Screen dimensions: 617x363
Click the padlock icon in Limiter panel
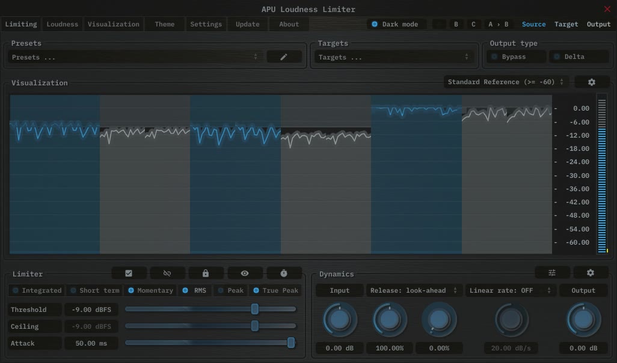pyautogui.click(x=206, y=273)
